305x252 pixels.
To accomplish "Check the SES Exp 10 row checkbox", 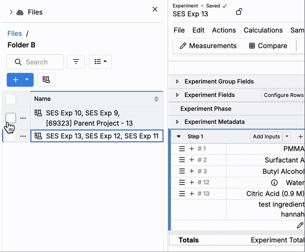I will (11, 118).
